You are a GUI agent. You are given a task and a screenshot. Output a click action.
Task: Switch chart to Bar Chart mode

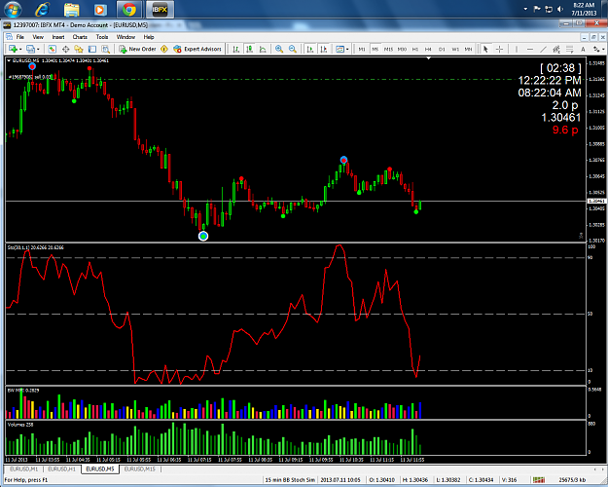coord(235,49)
